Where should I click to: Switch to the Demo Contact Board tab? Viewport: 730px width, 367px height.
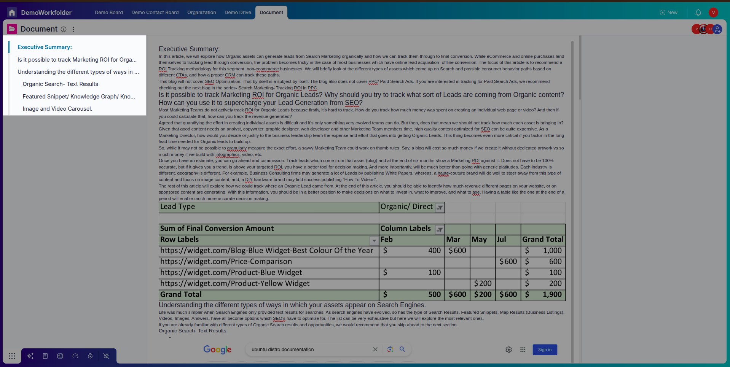click(155, 13)
